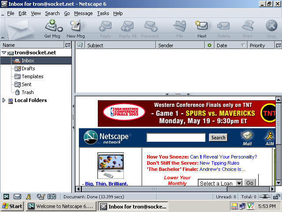Click the vertical scrollbar down arrow
This screenshot has height=212, width=282.
(278, 183)
